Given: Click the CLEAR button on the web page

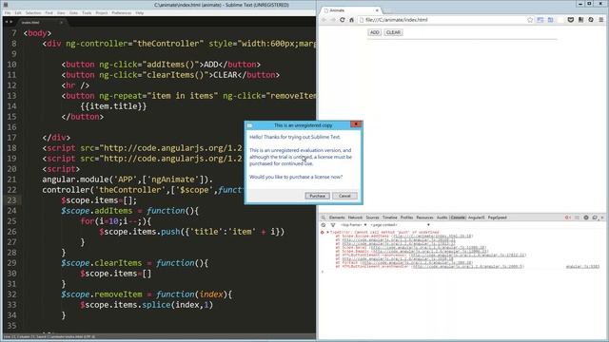Looking at the screenshot, I should [x=393, y=32].
